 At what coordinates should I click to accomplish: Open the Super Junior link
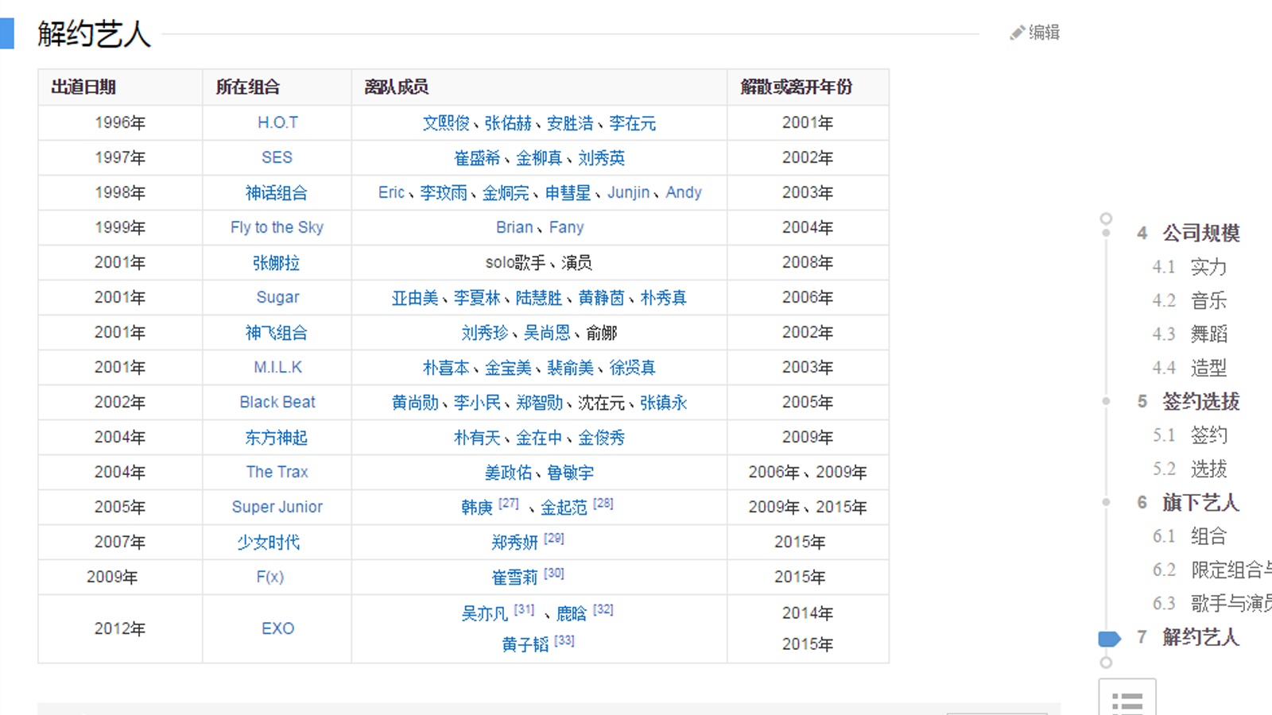tap(277, 508)
